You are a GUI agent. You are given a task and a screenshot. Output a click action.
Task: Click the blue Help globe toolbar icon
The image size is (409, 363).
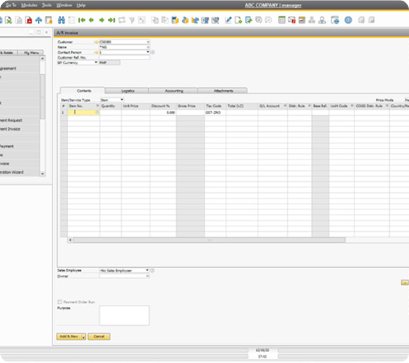(x=348, y=20)
